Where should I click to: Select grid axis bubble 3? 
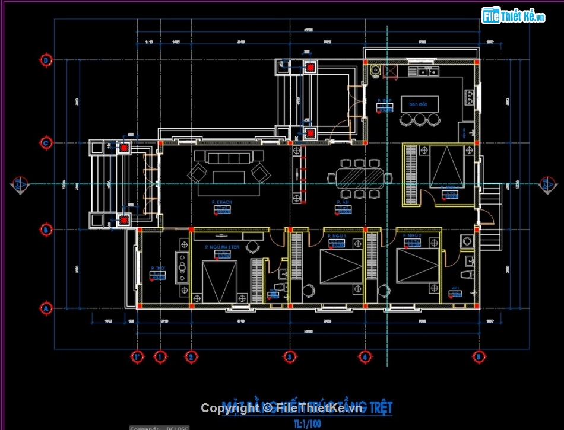289,357
